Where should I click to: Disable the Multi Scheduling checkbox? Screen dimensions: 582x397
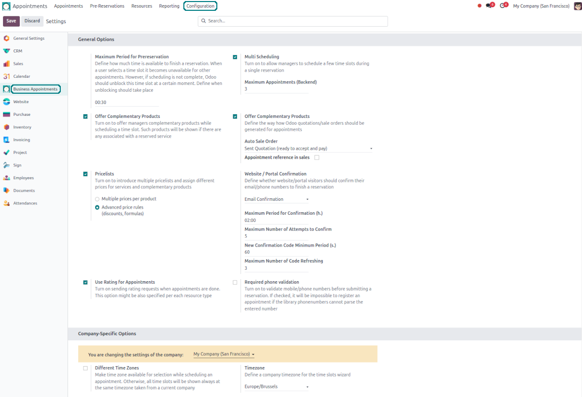tap(235, 57)
